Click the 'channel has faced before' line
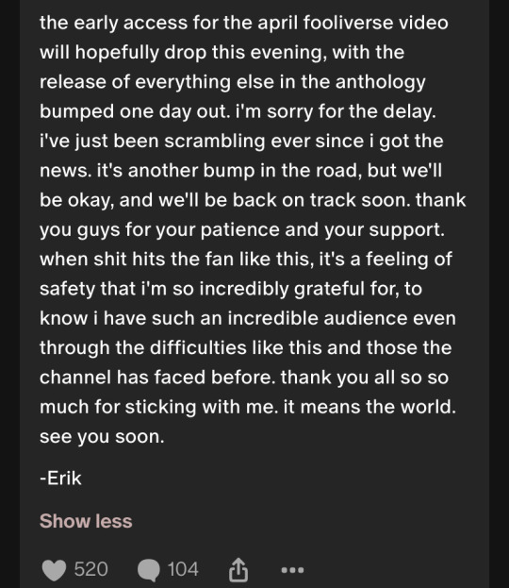This screenshot has height=588, width=509. pyautogui.click(x=244, y=378)
